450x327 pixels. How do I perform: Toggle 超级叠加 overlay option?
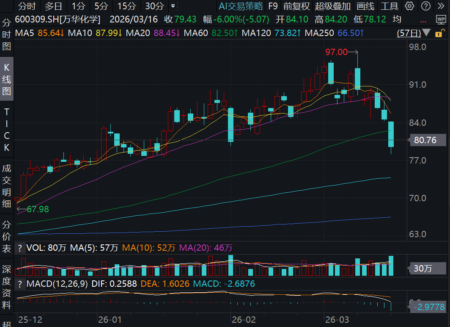click(333, 6)
